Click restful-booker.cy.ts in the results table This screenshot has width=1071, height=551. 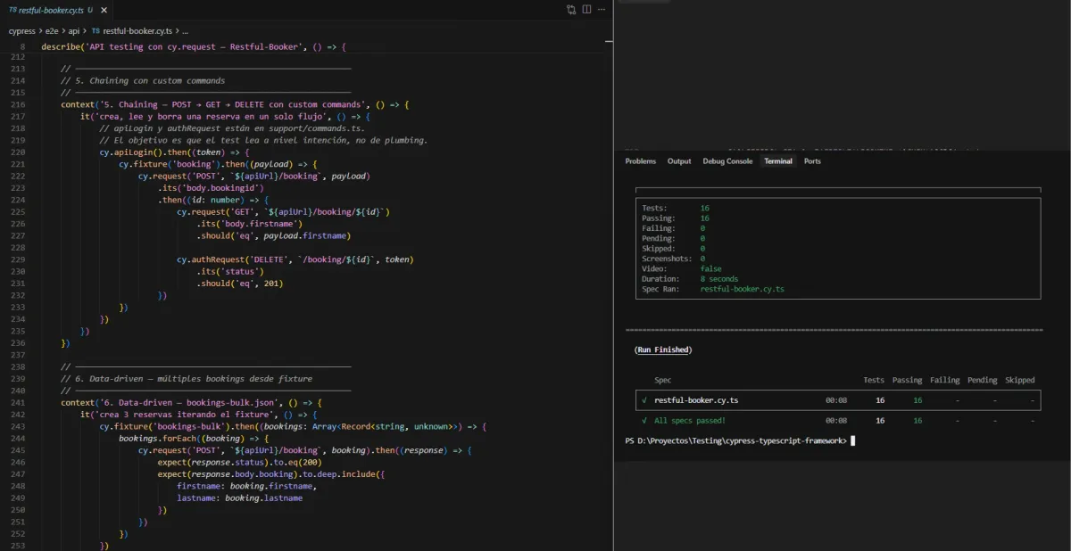pyautogui.click(x=696, y=400)
